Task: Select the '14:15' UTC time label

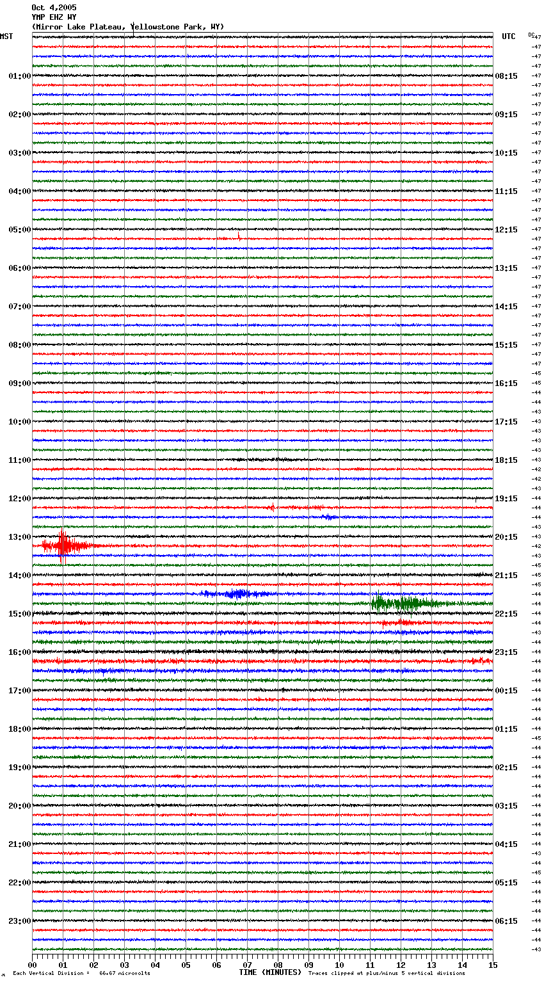Action: [x=506, y=307]
